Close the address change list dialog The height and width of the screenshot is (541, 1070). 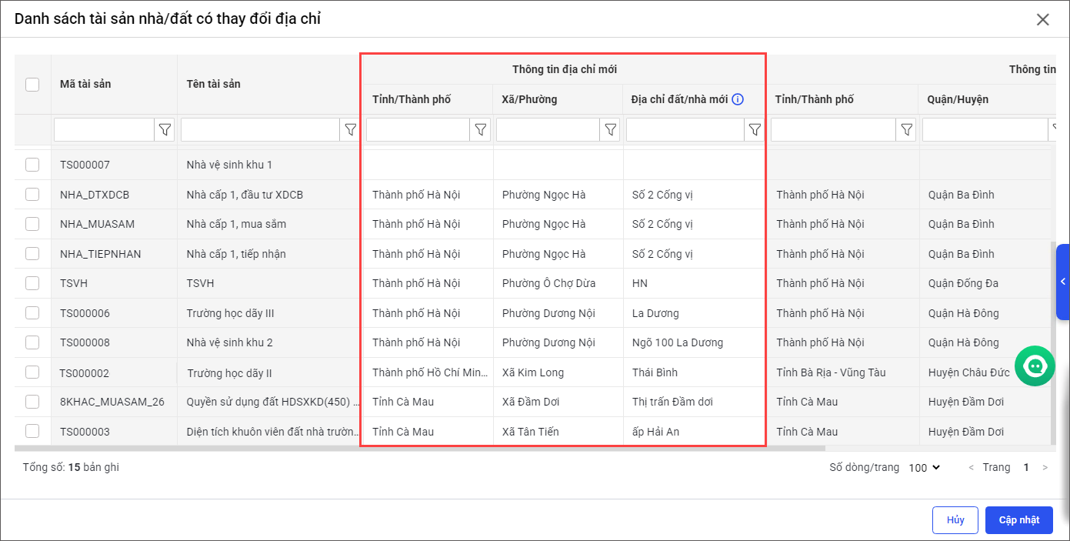tap(1042, 20)
